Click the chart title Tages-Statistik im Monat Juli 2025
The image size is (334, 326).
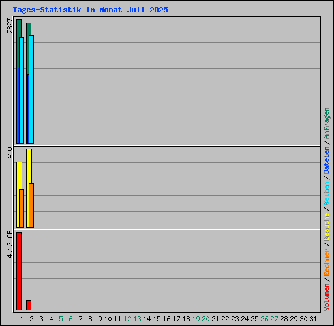click(x=90, y=10)
